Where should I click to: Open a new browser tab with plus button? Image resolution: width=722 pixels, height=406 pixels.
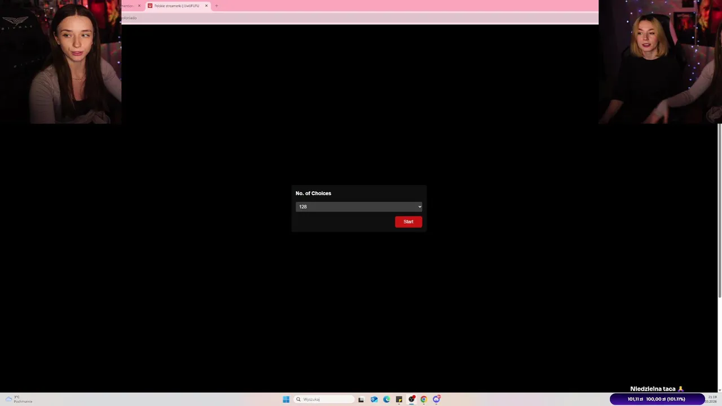(x=217, y=6)
